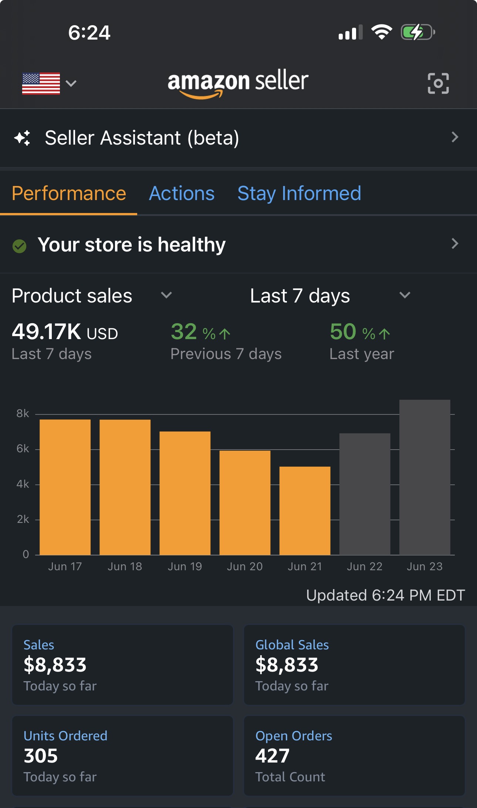Image resolution: width=477 pixels, height=808 pixels.
Task: Switch to the Actions tab
Action: pyautogui.click(x=182, y=193)
